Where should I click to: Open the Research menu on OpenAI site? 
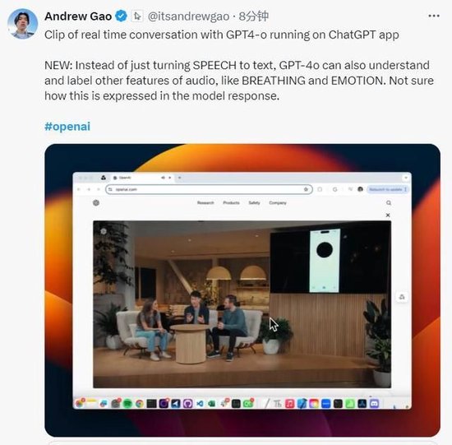pyautogui.click(x=205, y=203)
